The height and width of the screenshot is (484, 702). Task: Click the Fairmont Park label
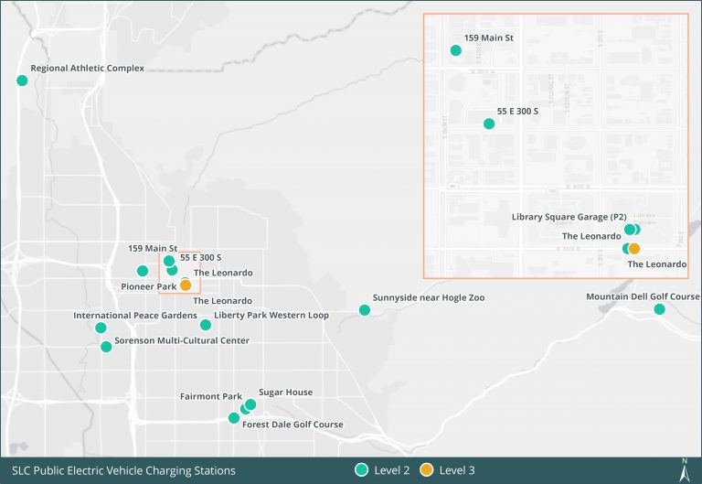(x=211, y=396)
